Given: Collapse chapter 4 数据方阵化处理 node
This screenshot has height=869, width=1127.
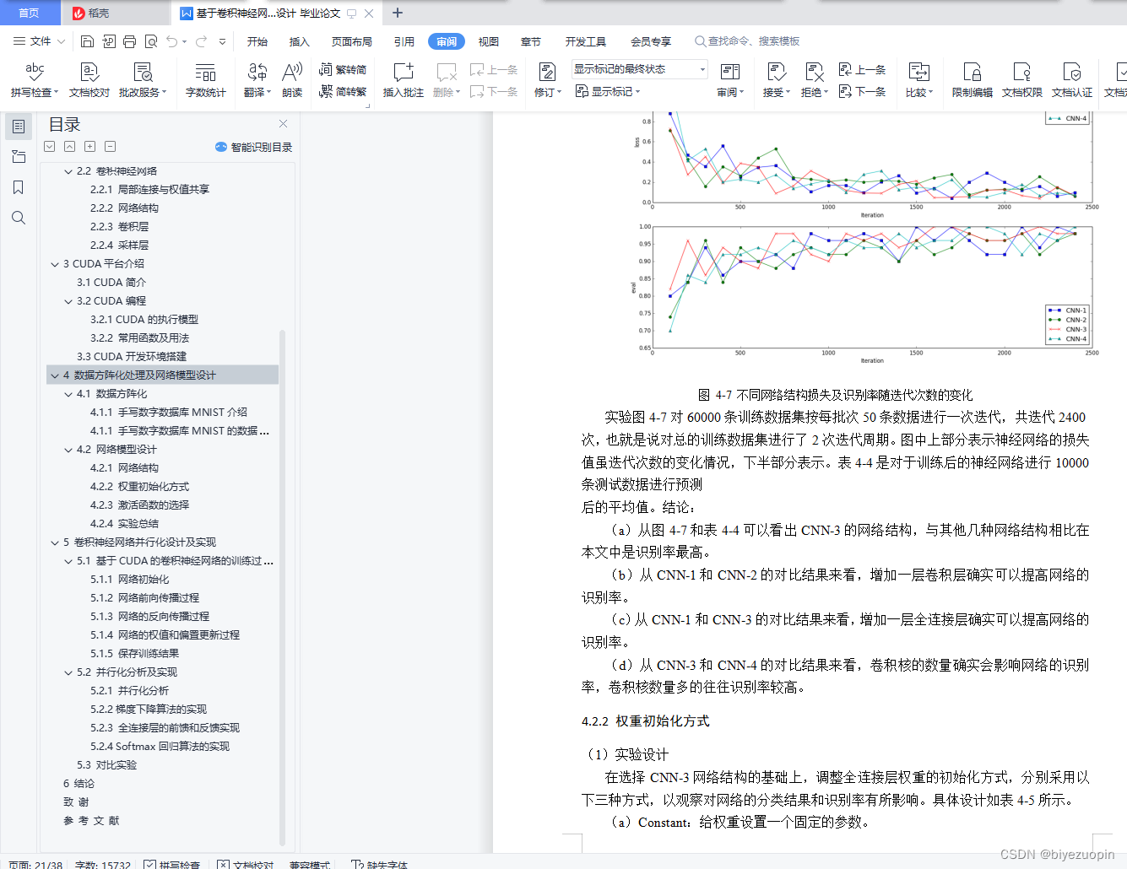Looking at the screenshot, I should 55,375.
